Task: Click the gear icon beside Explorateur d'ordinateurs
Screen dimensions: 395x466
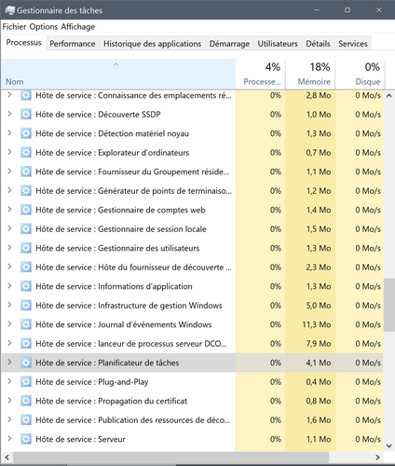Action: (x=26, y=153)
